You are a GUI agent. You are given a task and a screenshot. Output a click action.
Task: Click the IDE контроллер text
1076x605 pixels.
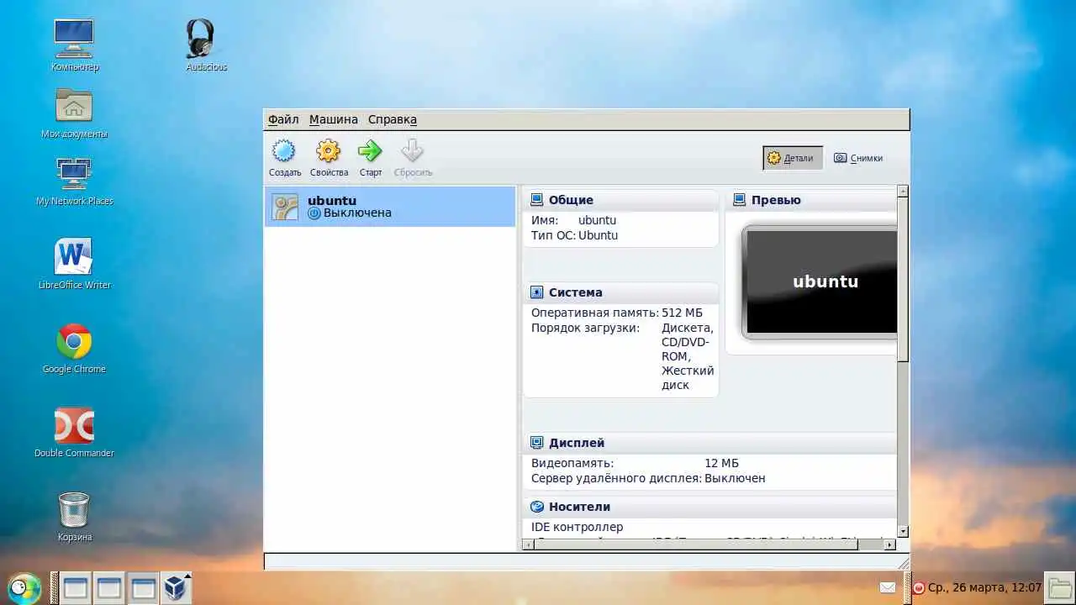[x=577, y=527]
